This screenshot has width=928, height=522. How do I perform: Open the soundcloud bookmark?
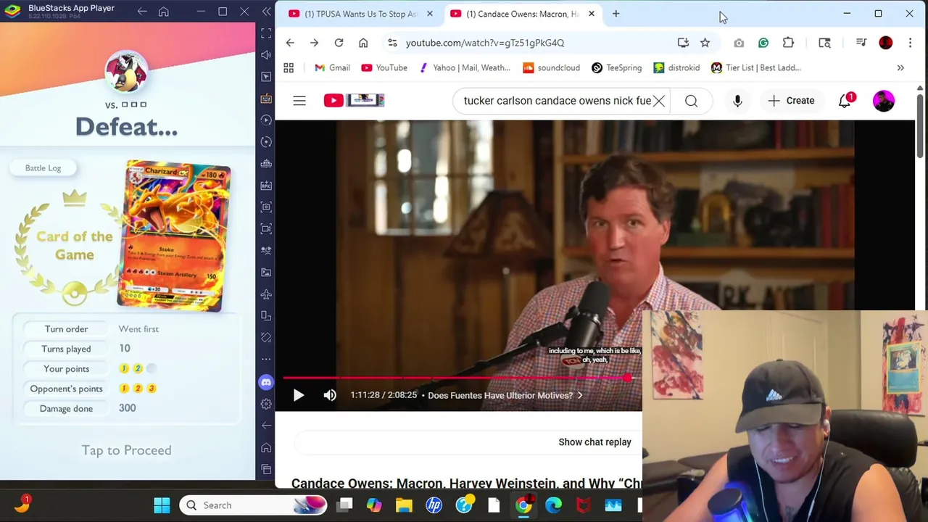pyautogui.click(x=551, y=68)
